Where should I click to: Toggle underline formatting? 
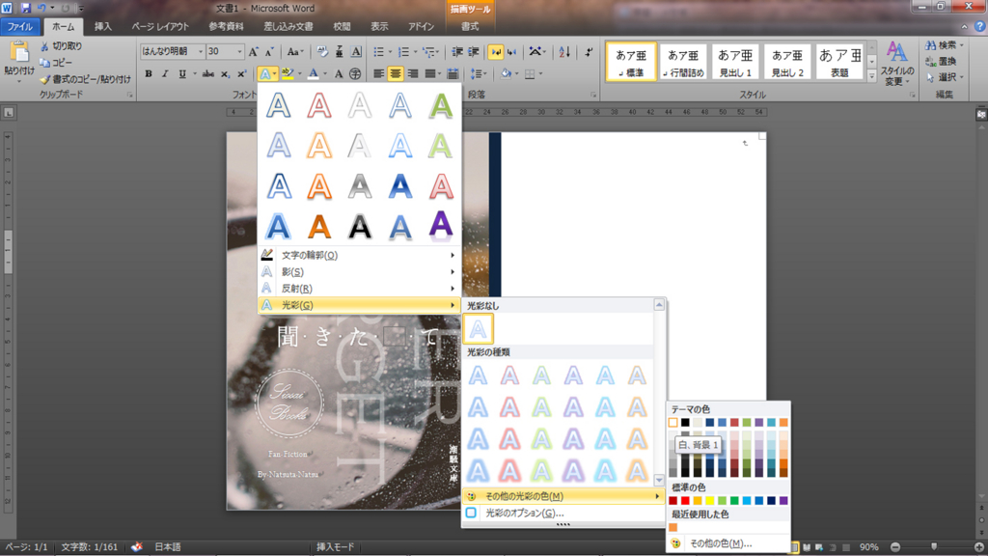coord(182,73)
